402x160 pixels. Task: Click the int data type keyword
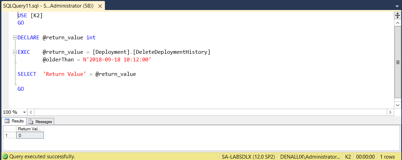pyautogui.click(x=91, y=38)
